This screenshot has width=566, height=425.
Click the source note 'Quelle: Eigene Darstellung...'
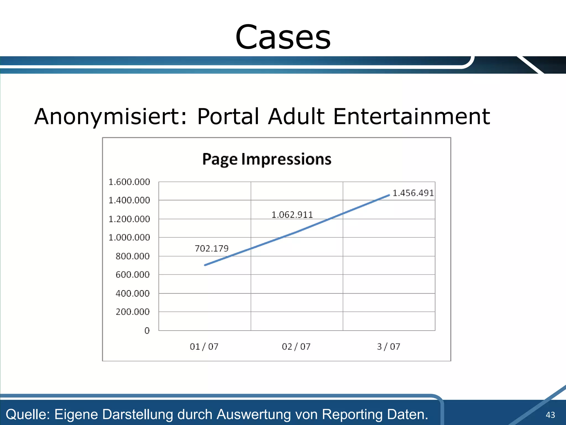pos(217,414)
